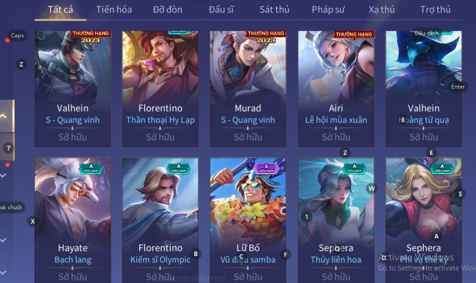Open the Đỡ đòn category tab
Screen dimensions: 476x283
point(168,10)
